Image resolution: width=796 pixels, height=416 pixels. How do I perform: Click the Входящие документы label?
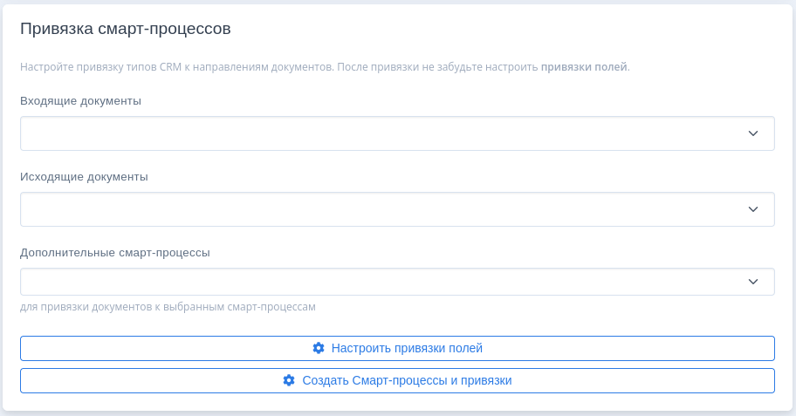point(80,100)
